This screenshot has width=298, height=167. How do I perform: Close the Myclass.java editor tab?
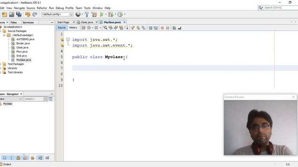point(124,22)
